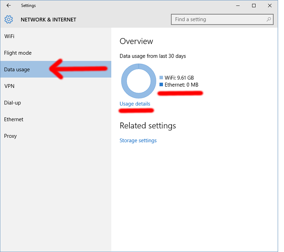The image size is (284, 252).
Task: Click the Ethernet: 0 MB text
Action: [x=181, y=85]
